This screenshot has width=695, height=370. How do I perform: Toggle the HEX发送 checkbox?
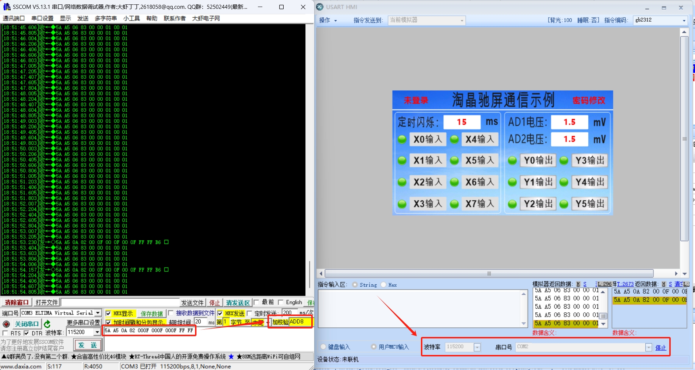(x=220, y=313)
